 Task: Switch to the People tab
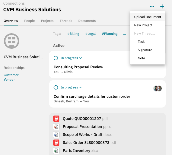[30, 21]
